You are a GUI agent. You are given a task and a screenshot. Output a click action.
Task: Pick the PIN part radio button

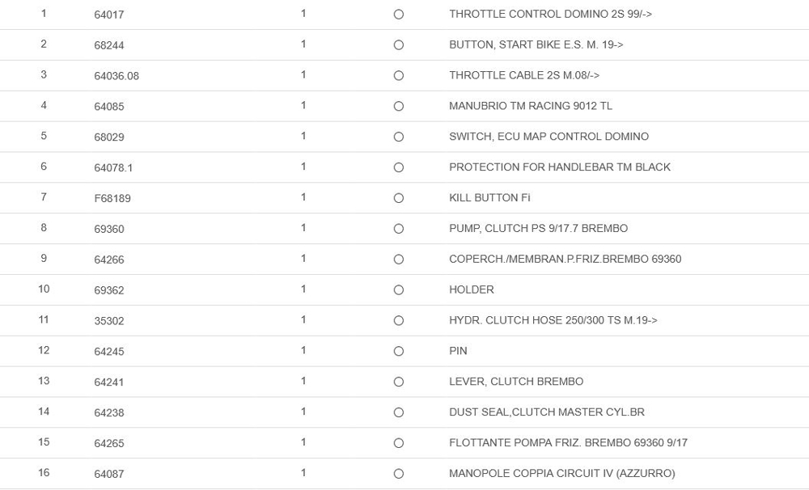pos(398,352)
